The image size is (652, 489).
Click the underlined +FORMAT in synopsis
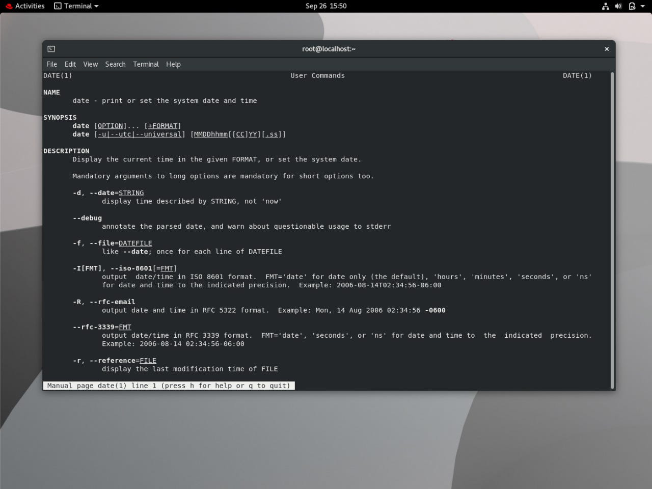point(163,126)
